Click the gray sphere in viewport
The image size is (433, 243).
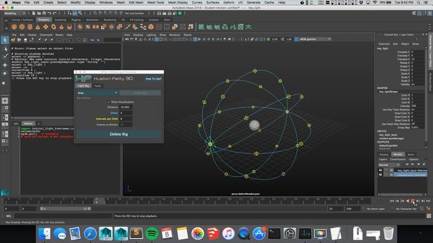254,125
